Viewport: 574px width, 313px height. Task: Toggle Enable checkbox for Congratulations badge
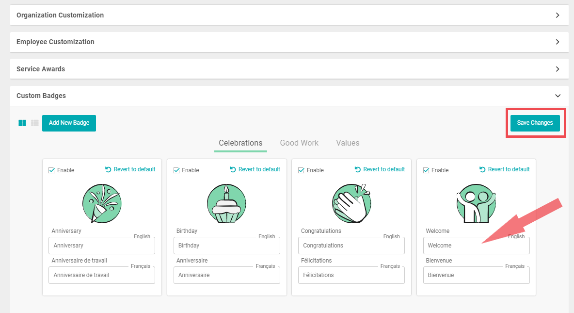[x=301, y=170]
